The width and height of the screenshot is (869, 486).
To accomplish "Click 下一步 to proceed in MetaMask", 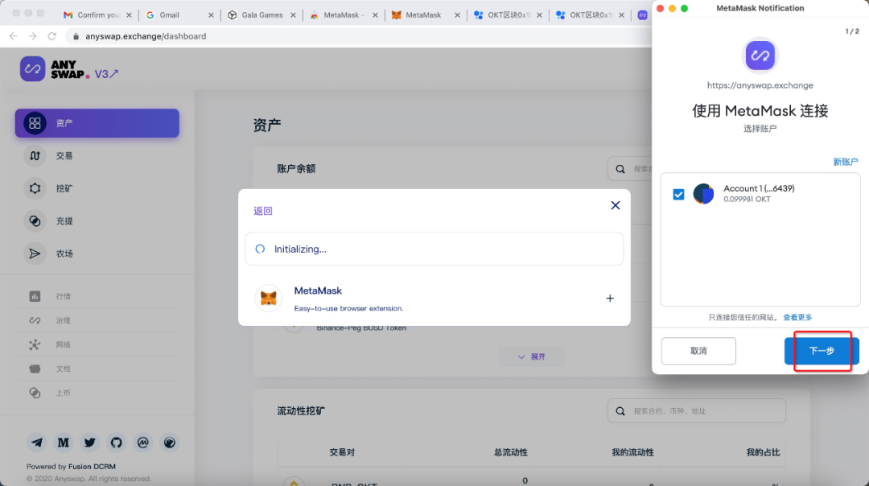I will click(x=822, y=351).
